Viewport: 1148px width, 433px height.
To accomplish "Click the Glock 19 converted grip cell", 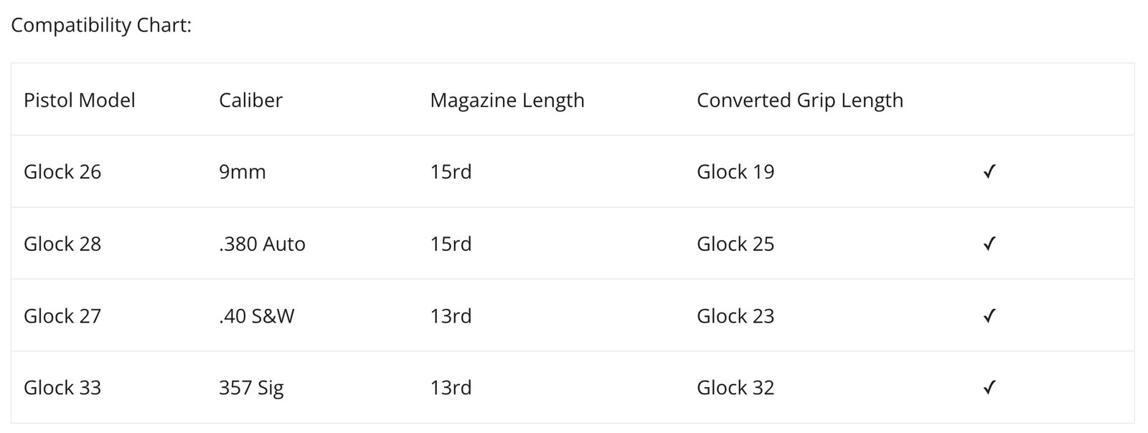I will click(x=735, y=172).
